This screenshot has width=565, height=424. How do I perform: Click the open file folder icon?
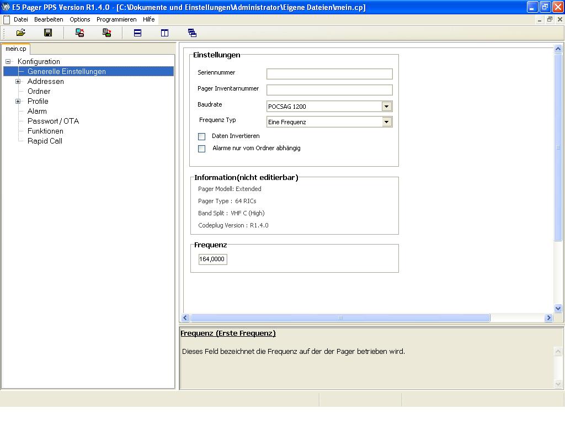(x=21, y=33)
